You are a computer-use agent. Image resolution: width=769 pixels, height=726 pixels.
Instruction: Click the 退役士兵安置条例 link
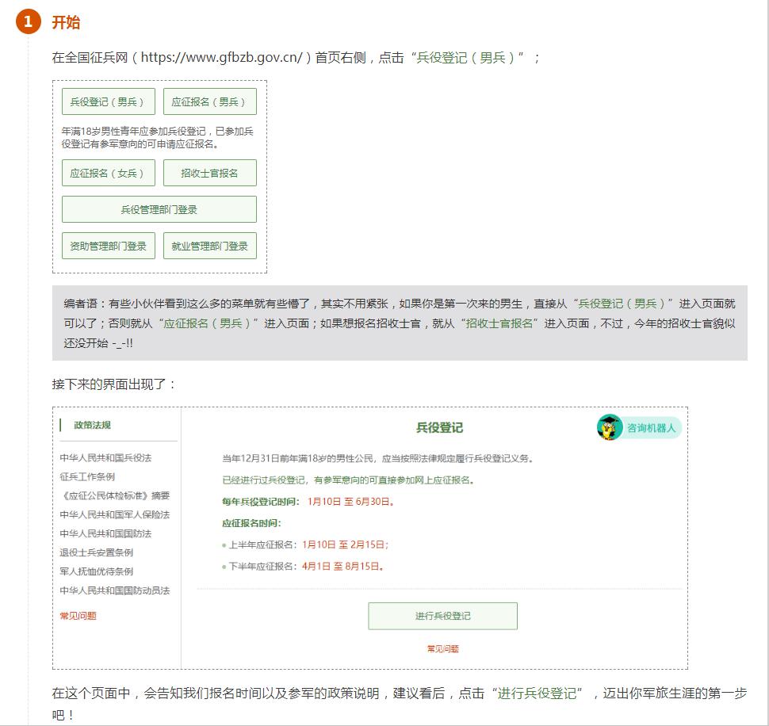(x=97, y=553)
